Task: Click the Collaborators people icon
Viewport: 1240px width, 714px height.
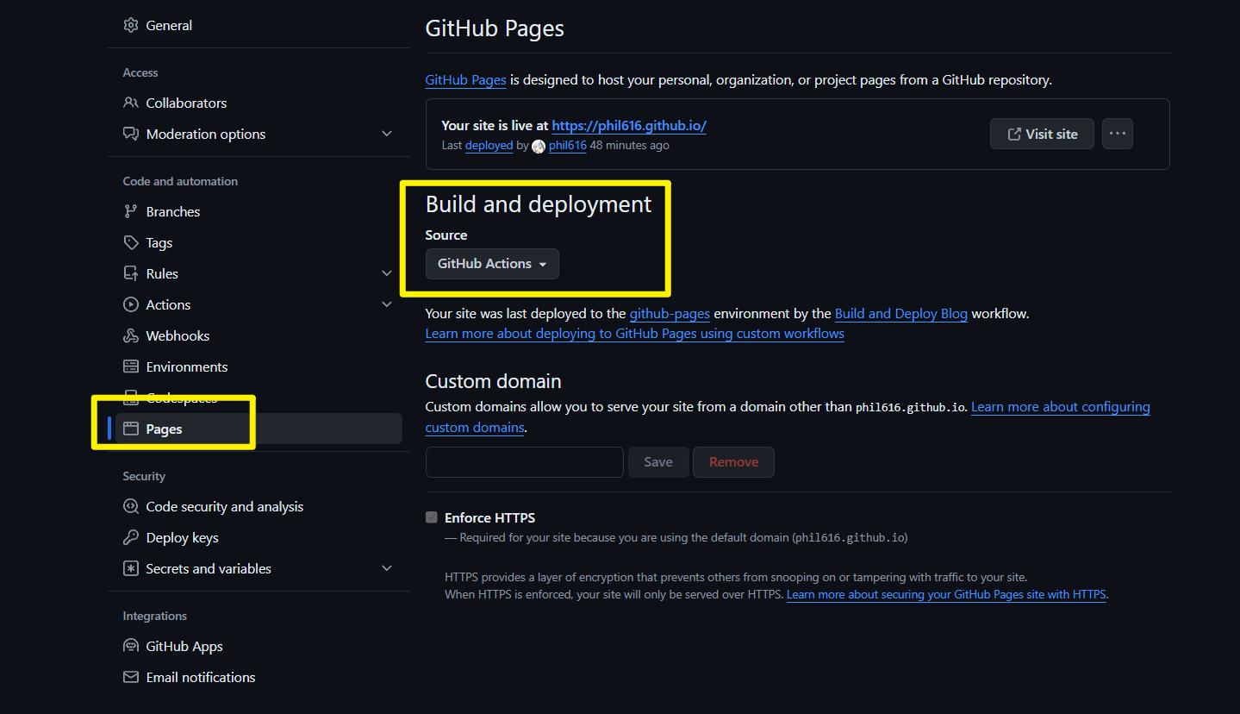Action: 131,103
